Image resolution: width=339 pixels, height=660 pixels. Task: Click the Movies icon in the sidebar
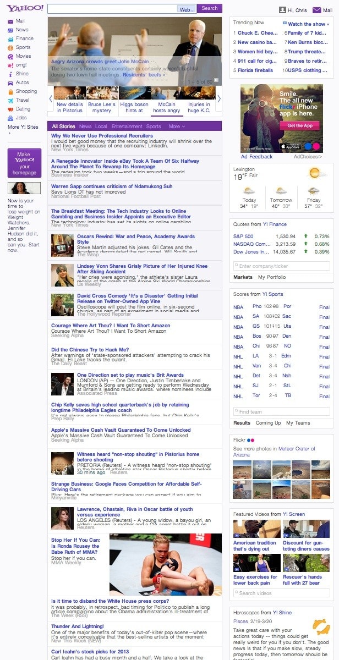(10, 56)
